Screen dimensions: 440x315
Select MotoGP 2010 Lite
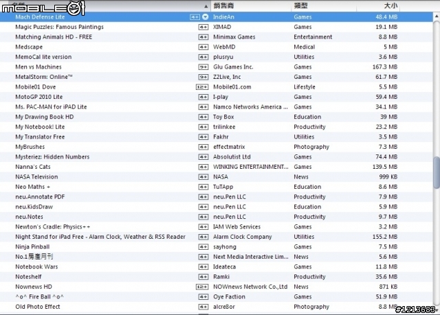coord(39,97)
